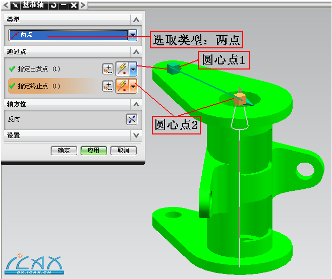Click the 类型 section header

click(73, 20)
